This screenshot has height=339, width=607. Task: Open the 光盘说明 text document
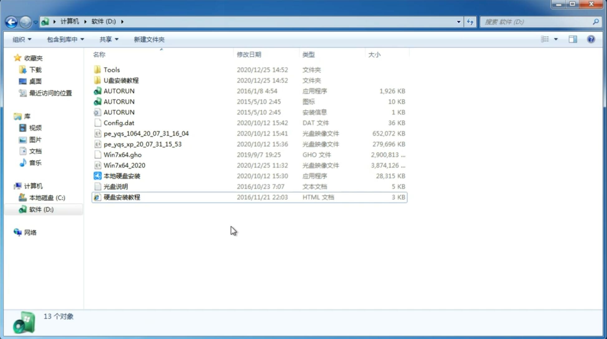click(116, 186)
